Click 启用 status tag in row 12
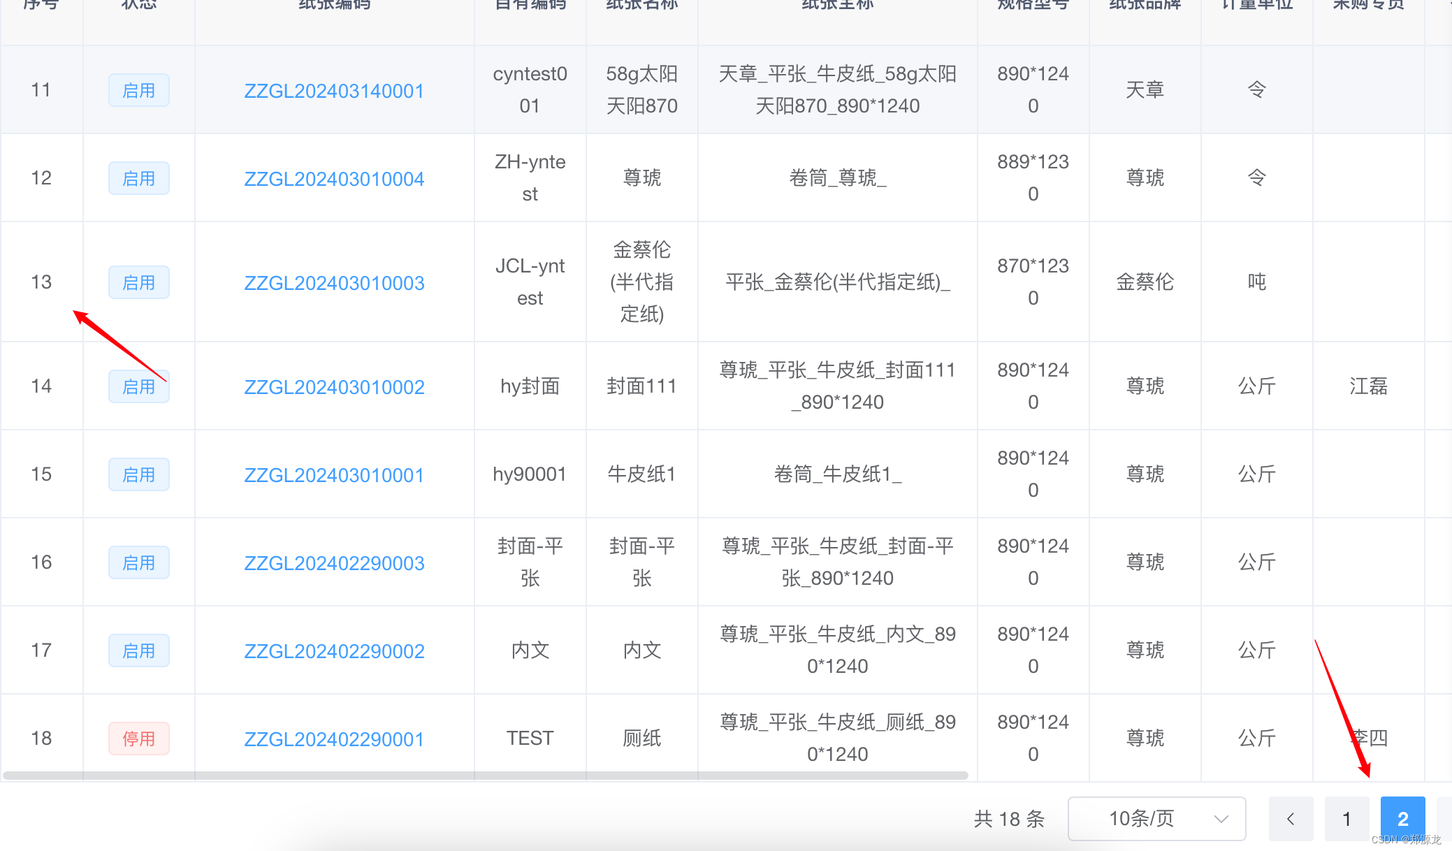 click(139, 179)
